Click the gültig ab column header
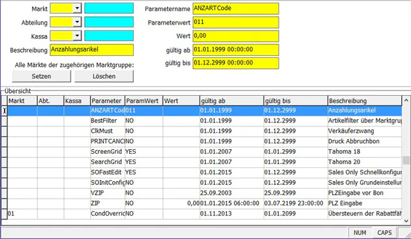This screenshot has width=411, height=239. [x=232, y=101]
